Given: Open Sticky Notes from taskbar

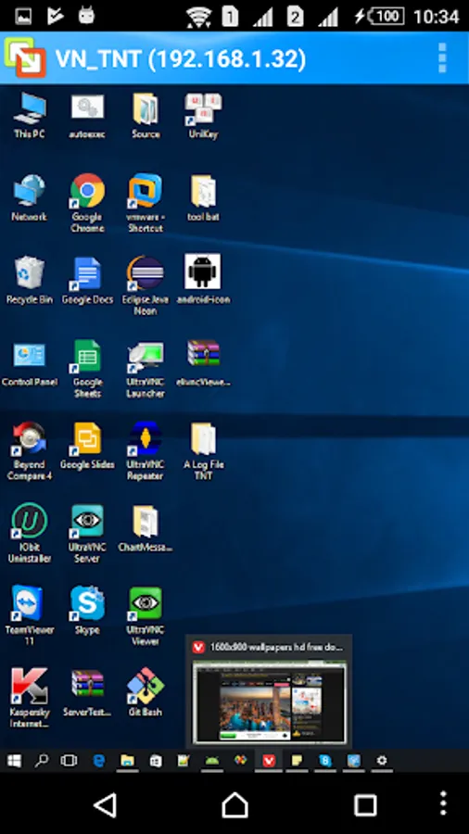Looking at the screenshot, I should [x=297, y=761].
